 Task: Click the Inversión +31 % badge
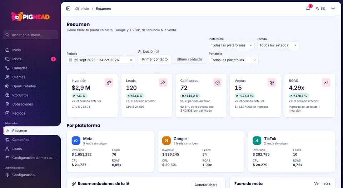coord(79,96)
